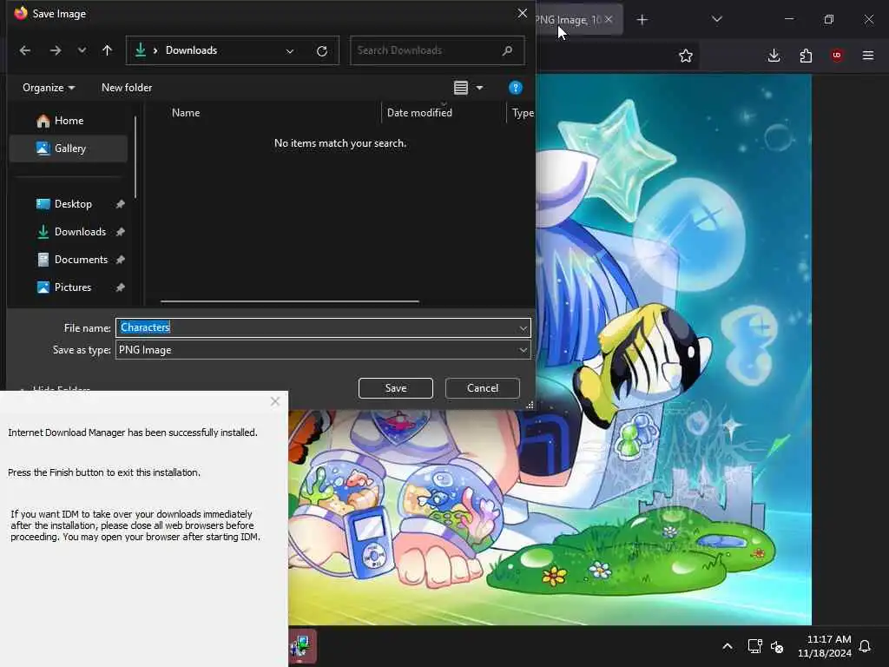Screen dimensions: 889x667
Task: Open a new Firefox tab
Action: [642, 21]
